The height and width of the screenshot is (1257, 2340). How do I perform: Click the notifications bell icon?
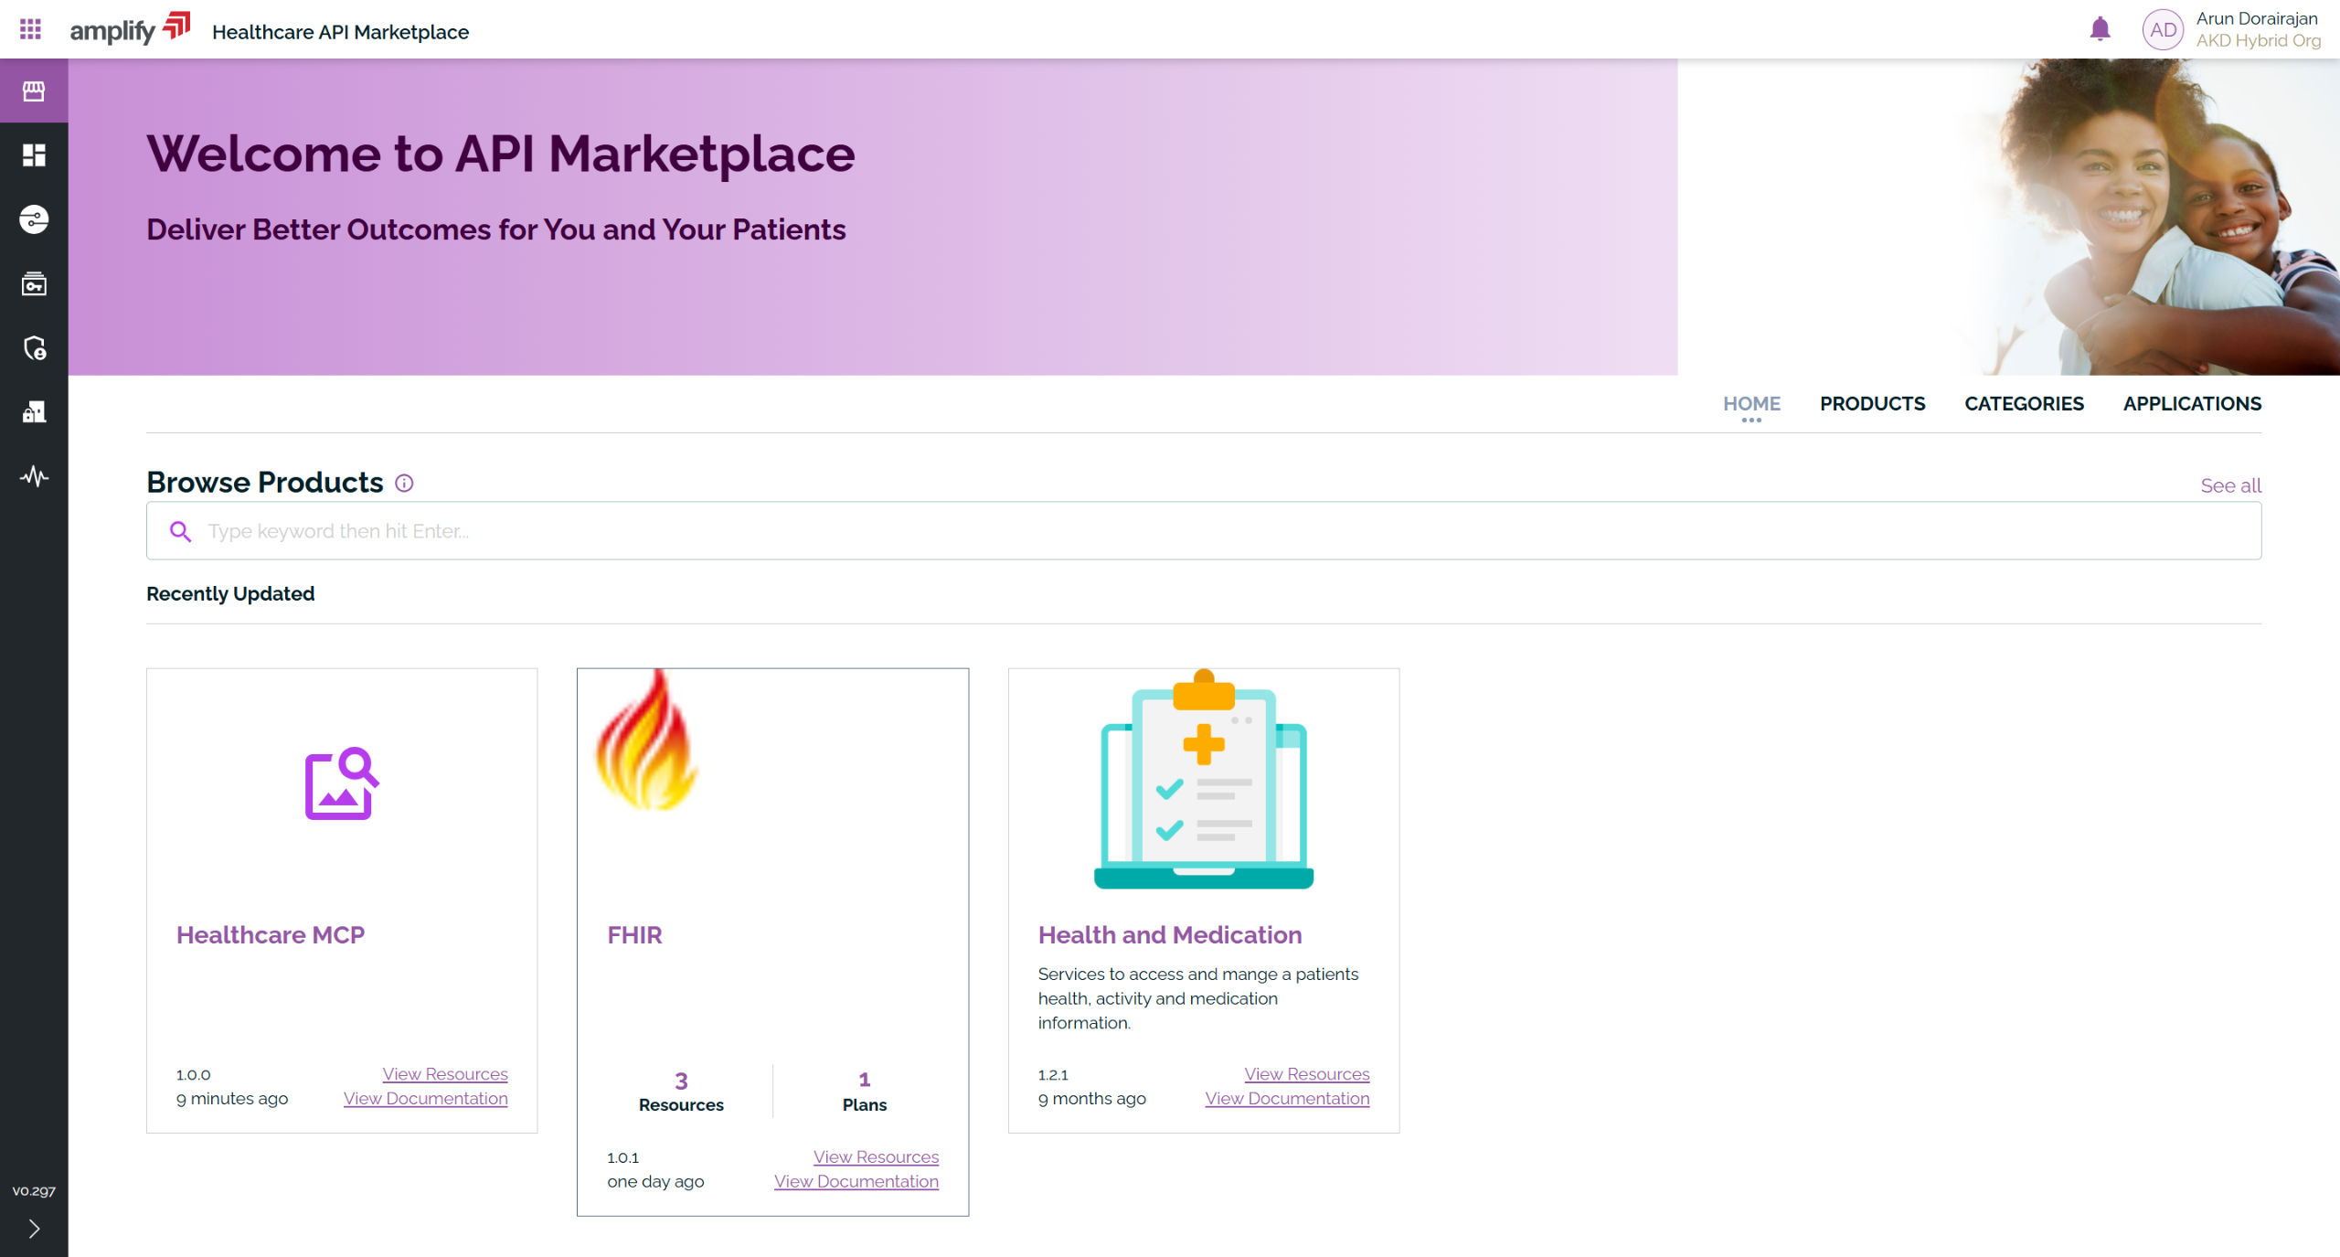coord(2100,29)
